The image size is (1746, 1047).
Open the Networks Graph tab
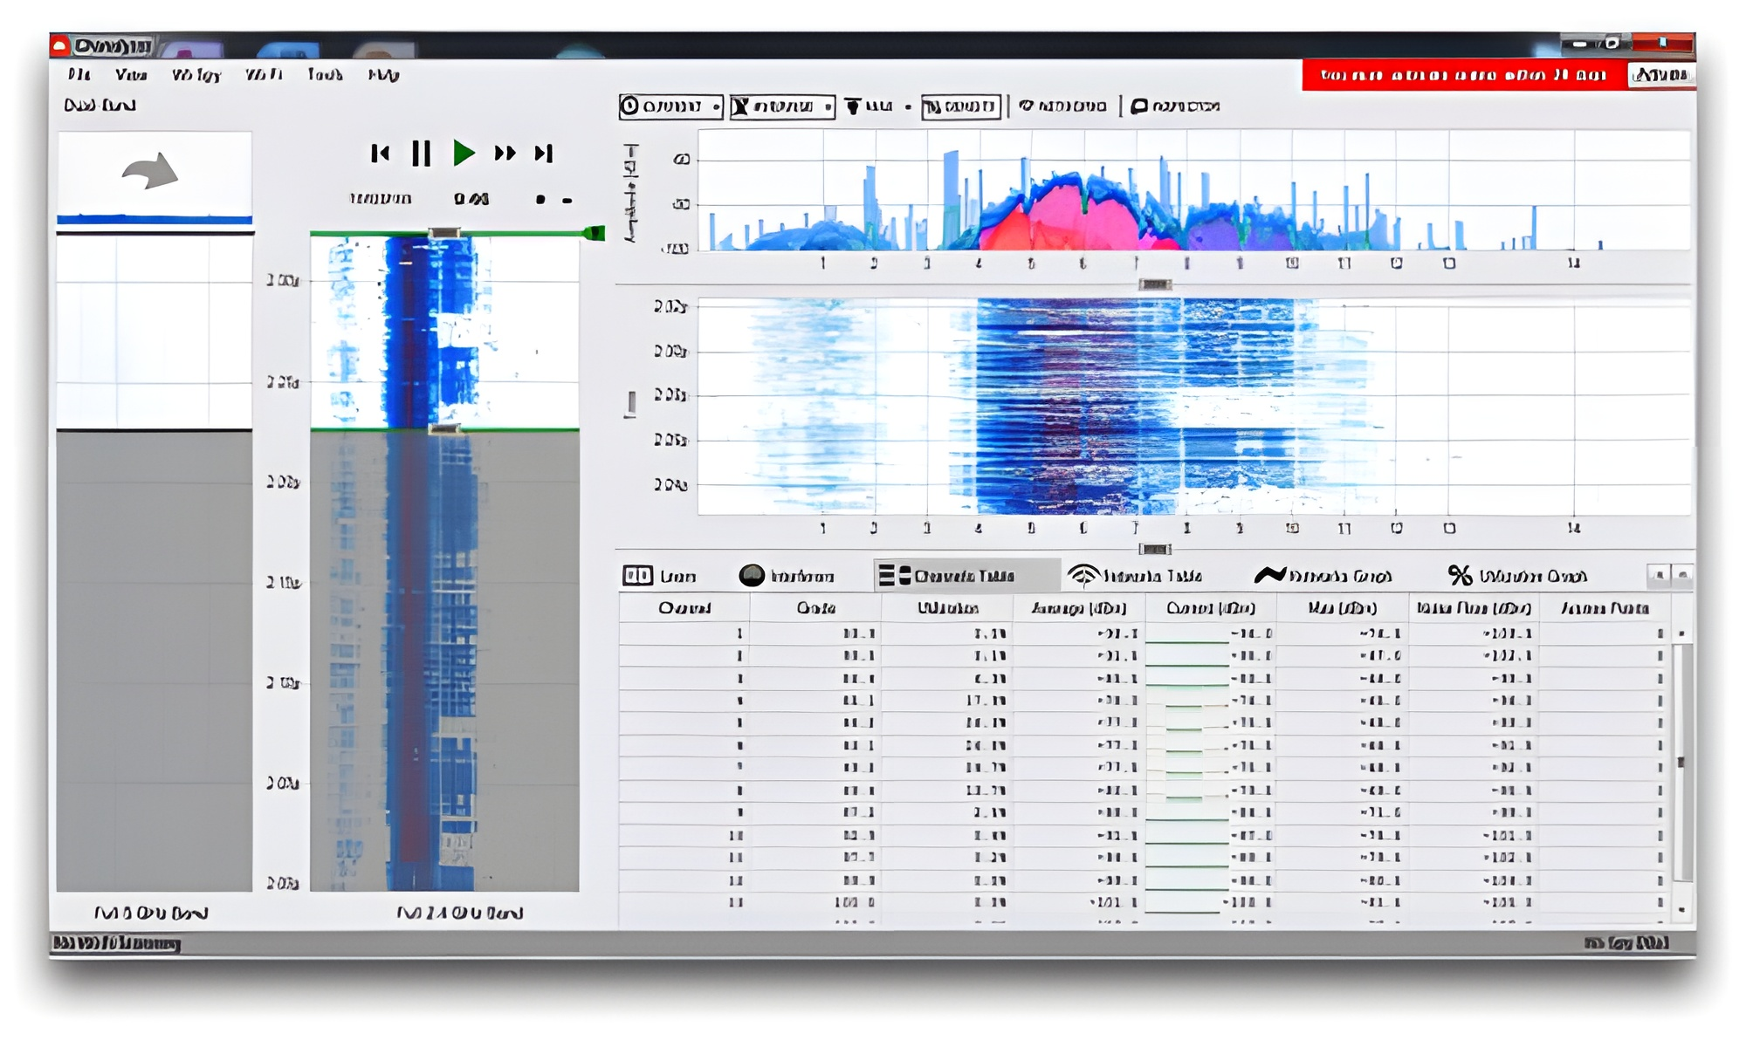click(x=1323, y=576)
